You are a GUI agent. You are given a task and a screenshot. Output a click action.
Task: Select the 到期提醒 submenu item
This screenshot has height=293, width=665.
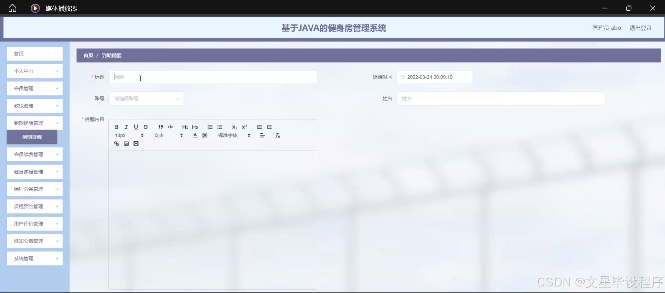pos(32,137)
